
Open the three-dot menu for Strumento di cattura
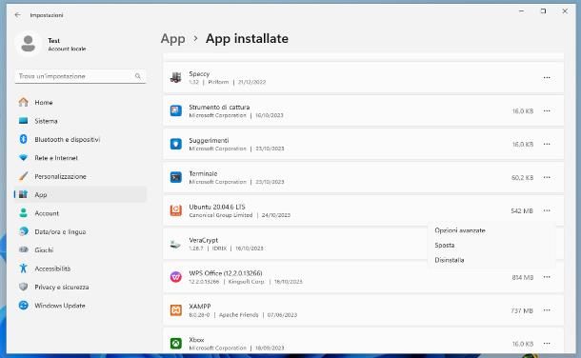[x=547, y=111]
